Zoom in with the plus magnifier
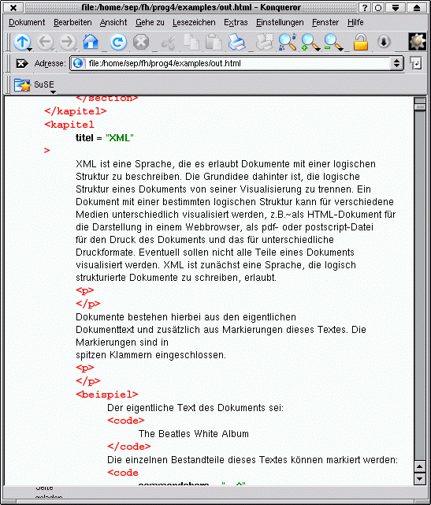Image resolution: width=431 pixels, height=505 pixels. point(310,42)
